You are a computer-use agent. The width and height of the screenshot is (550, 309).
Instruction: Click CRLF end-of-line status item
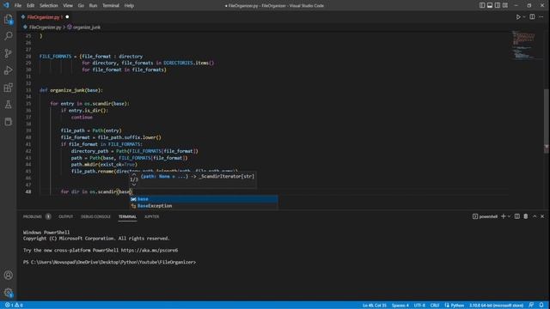435,306
